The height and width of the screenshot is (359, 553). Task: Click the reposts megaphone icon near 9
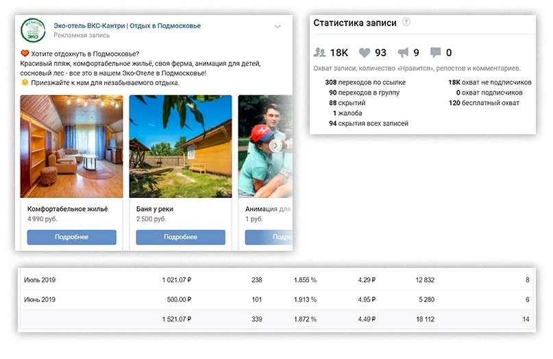coord(403,53)
